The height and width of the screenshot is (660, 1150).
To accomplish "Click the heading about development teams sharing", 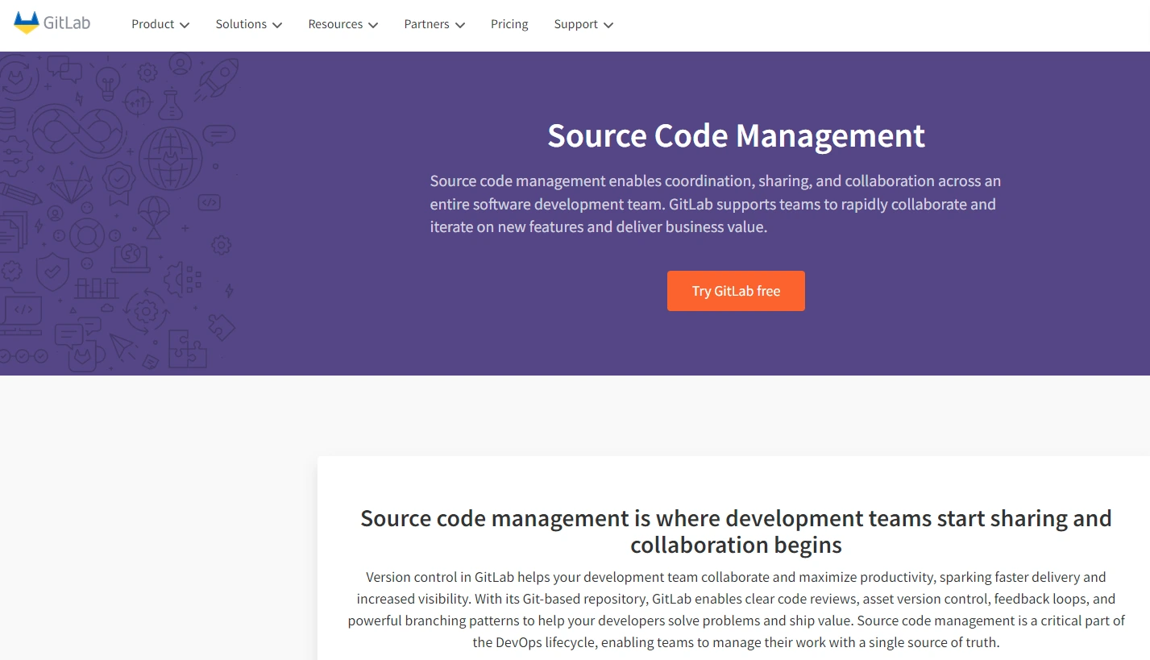I will (x=736, y=531).
